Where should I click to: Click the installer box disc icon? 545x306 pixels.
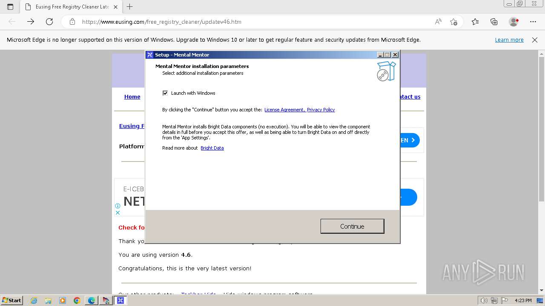(x=386, y=71)
